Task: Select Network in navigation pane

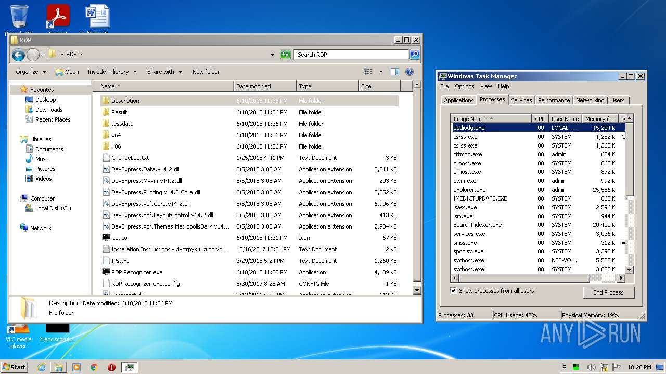Action: [41, 228]
